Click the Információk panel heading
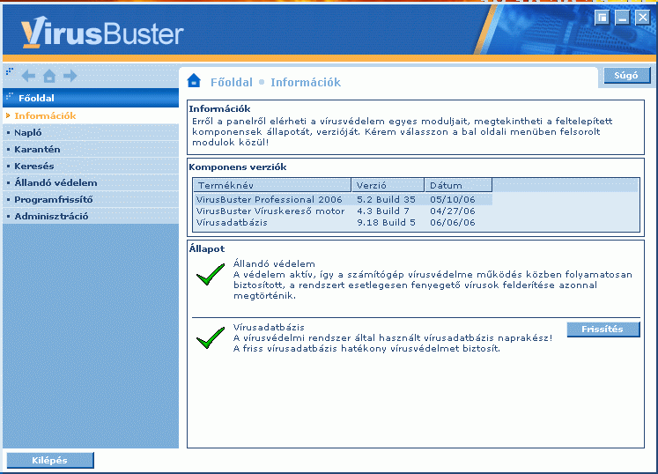The image size is (658, 474). 219,108
